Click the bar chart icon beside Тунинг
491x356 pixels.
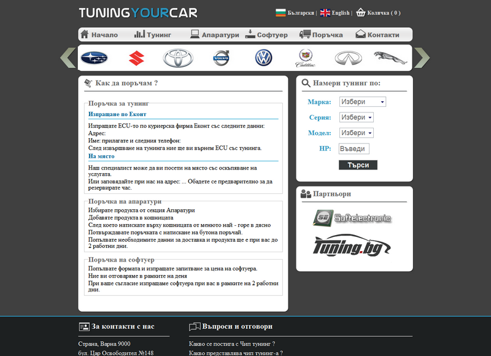click(x=139, y=34)
